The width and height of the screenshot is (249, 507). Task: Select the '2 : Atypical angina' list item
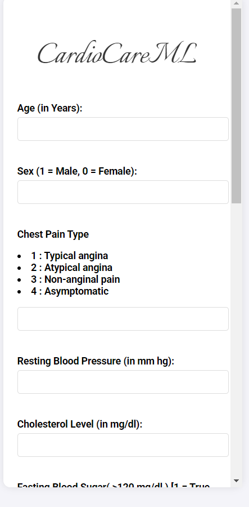tap(71, 268)
